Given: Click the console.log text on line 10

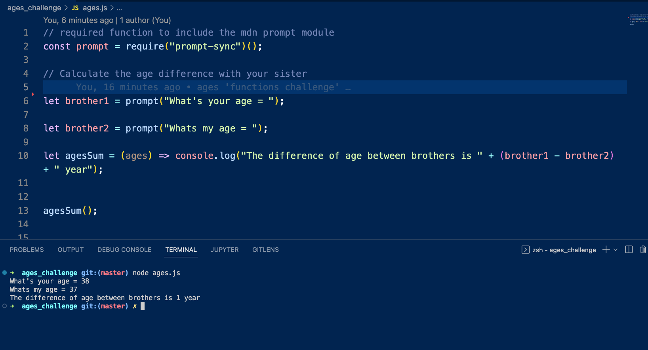Looking at the screenshot, I should 205,156.
